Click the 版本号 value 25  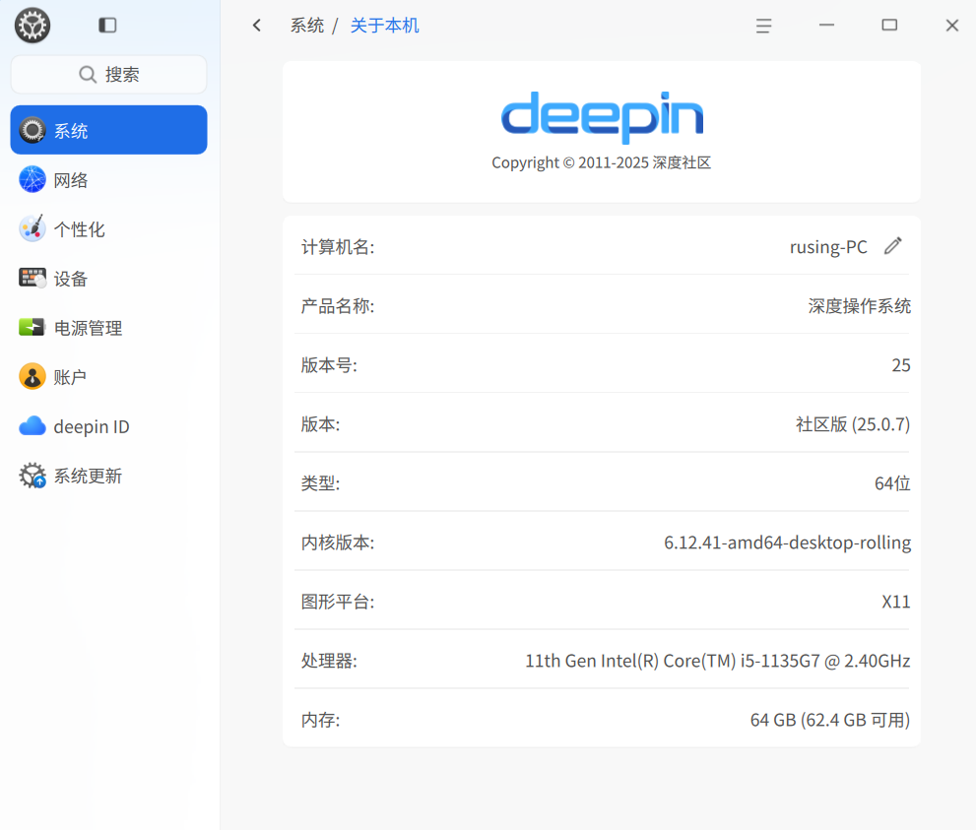(901, 365)
